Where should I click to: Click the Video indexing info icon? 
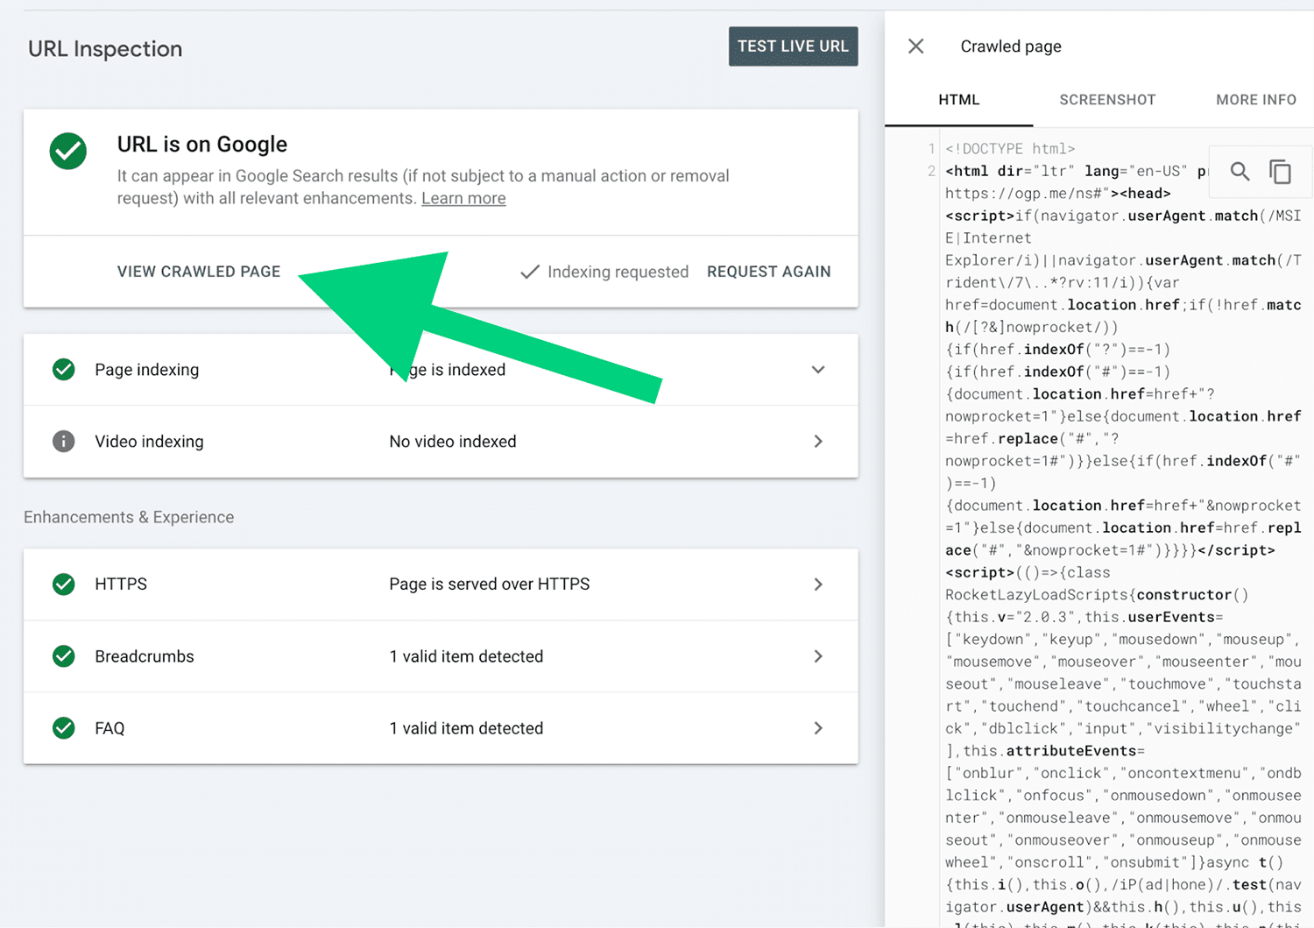(x=64, y=441)
